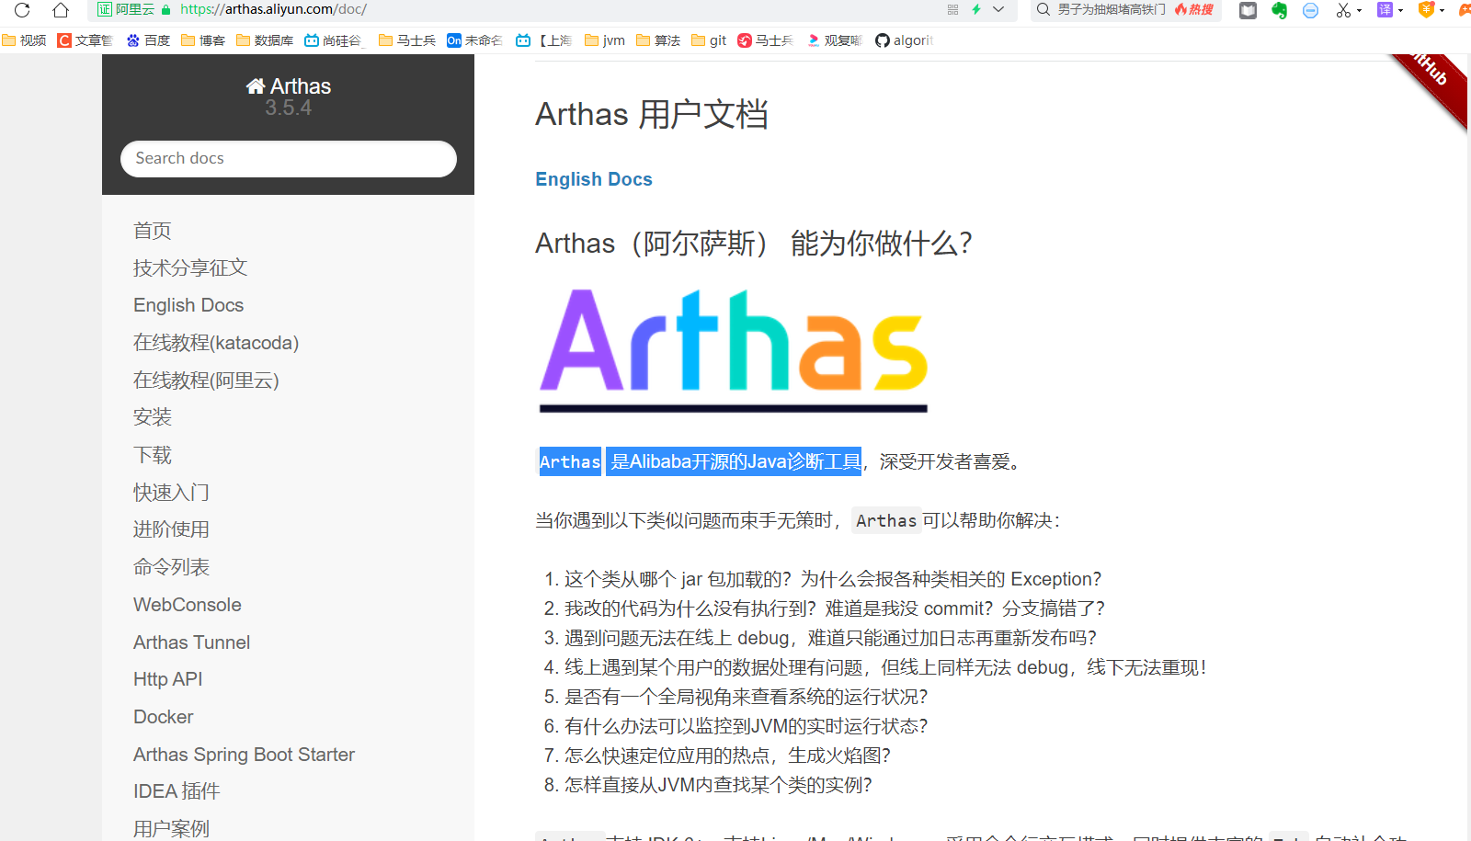Click the Arthas home icon title
The width and height of the screenshot is (1471, 841).
[x=288, y=86]
